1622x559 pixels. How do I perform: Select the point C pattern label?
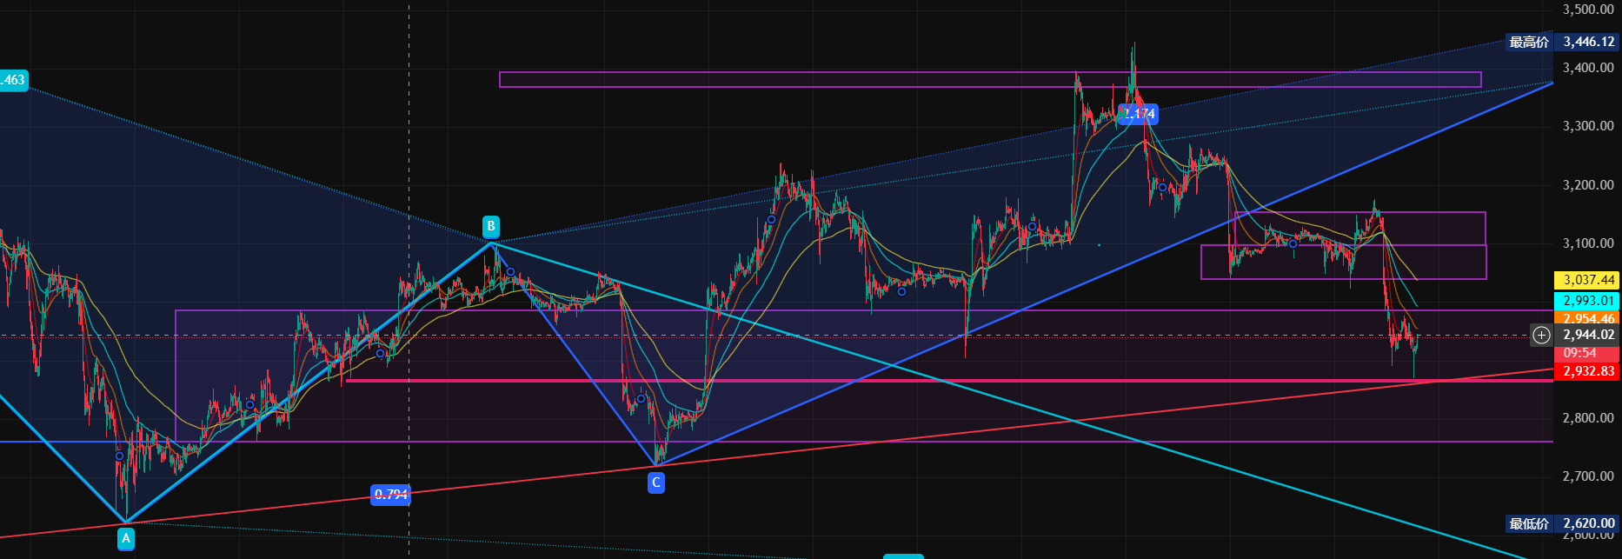coord(656,482)
